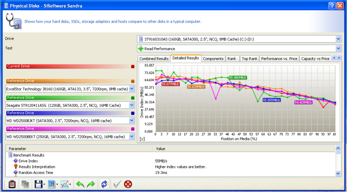Click the Save floppy disk icon
The image size is (347, 192).
pos(38,184)
